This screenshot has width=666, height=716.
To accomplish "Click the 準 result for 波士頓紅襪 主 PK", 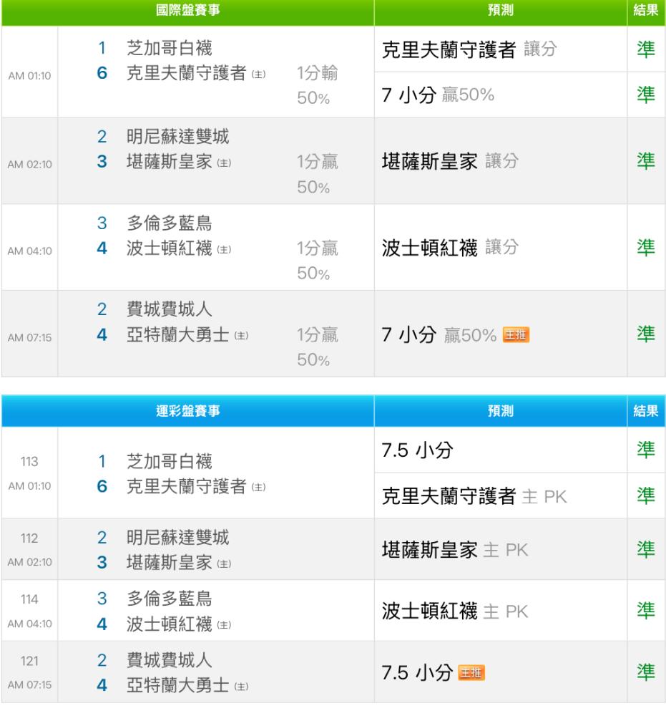I will tap(646, 611).
